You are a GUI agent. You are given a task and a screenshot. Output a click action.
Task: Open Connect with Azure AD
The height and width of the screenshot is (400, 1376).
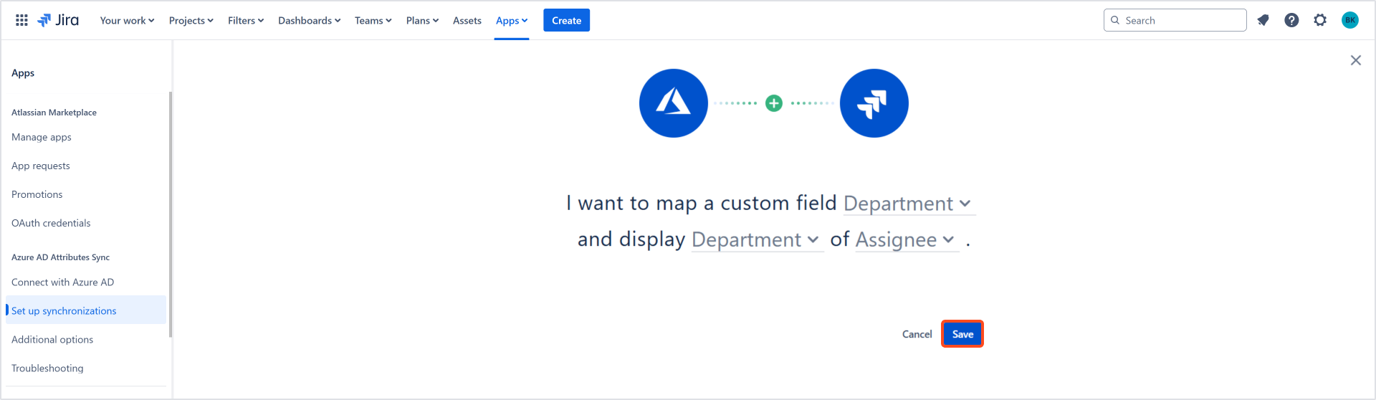pyautogui.click(x=62, y=282)
